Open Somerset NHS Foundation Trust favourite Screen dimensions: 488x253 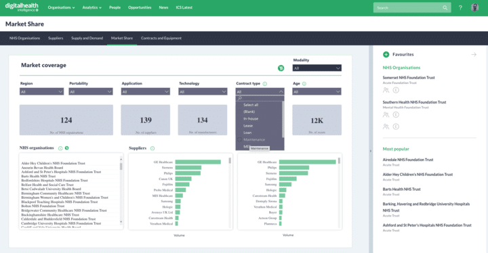click(409, 78)
